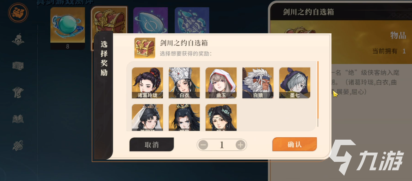Open the orange circular inventory icon
This screenshot has width=412, height=181.
tap(18, 12)
